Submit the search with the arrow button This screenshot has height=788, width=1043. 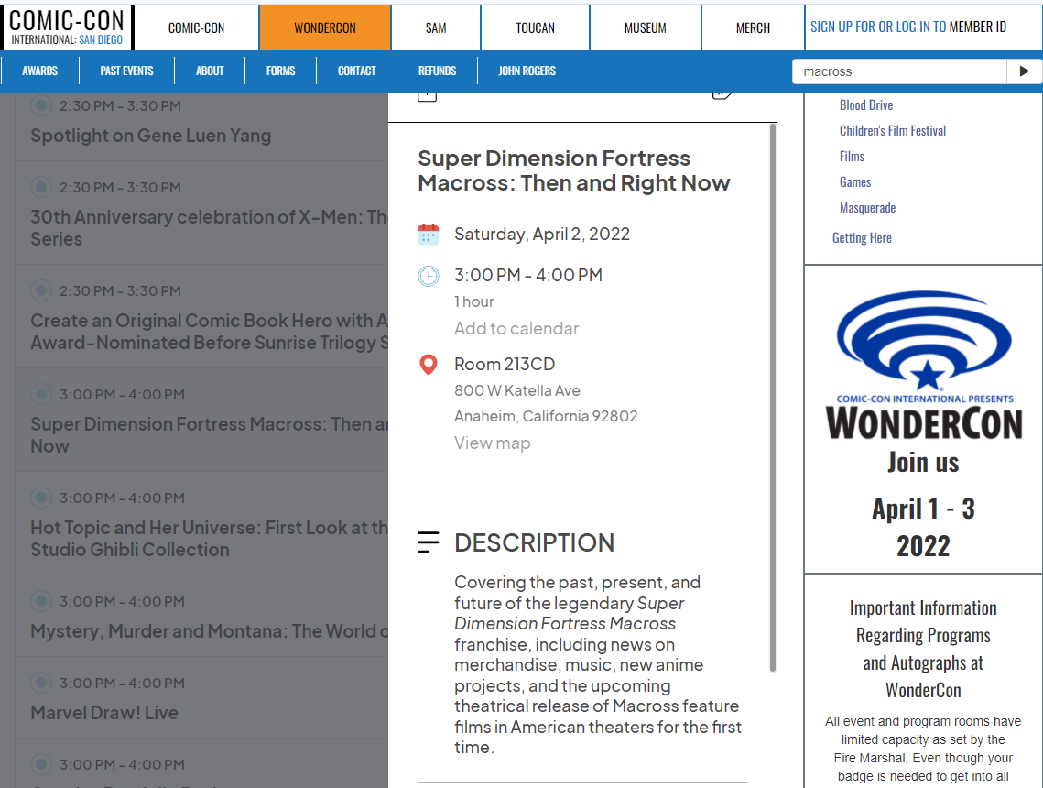[1024, 71]
